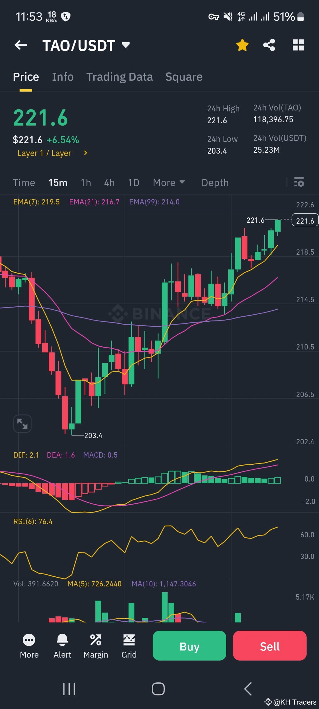Tap the green Buy button
319x709 pixels.
[189, 646]
